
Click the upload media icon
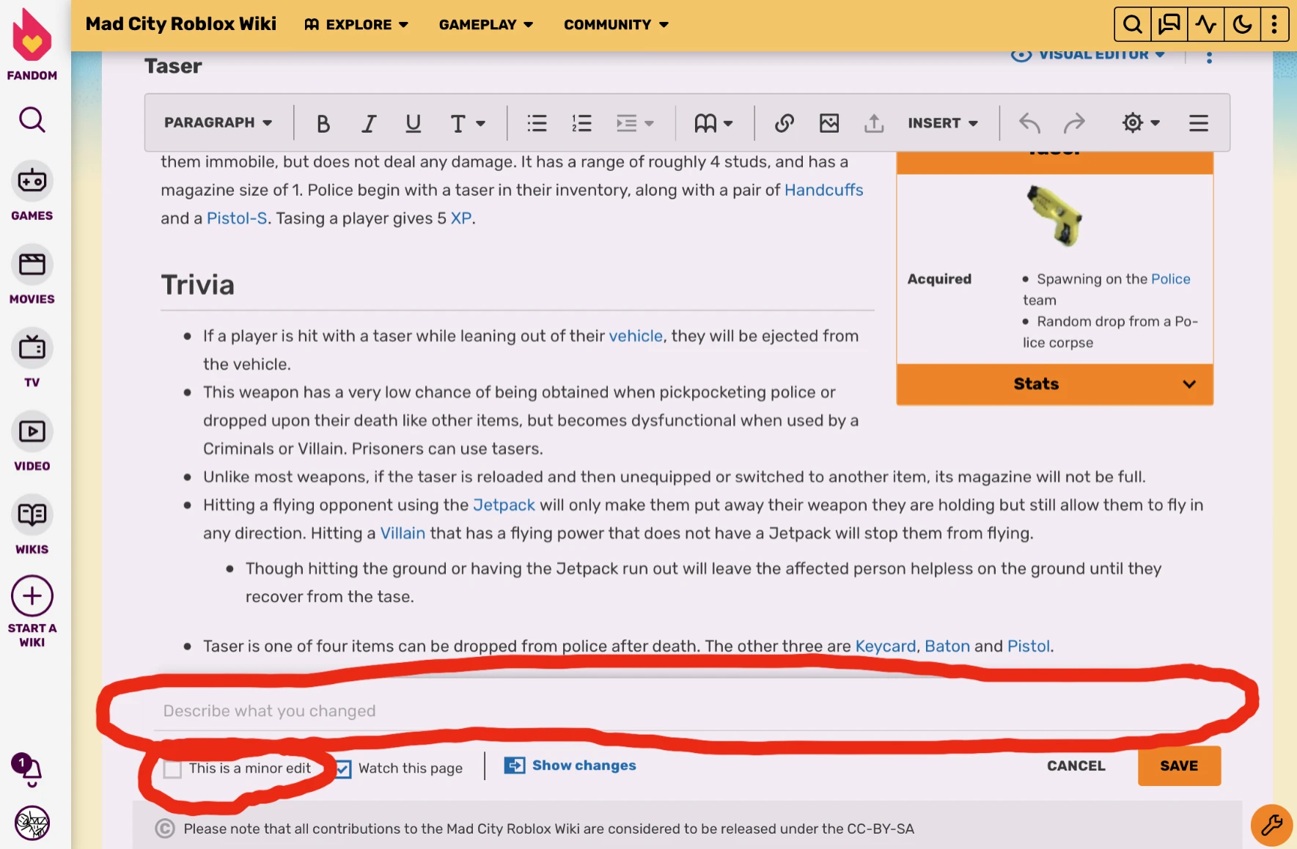click(873, 123)
